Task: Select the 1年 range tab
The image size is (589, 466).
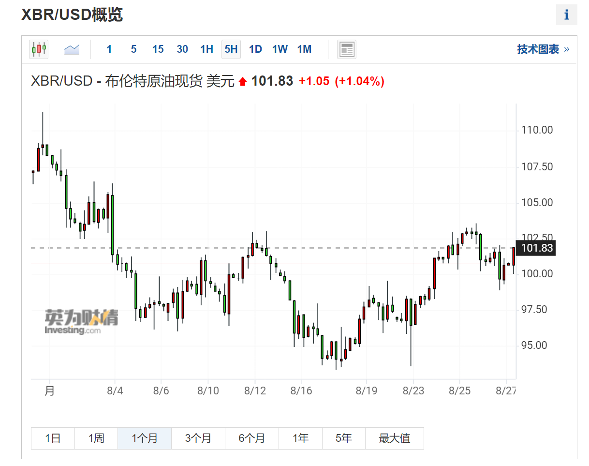Action: [x=300, y=438]
